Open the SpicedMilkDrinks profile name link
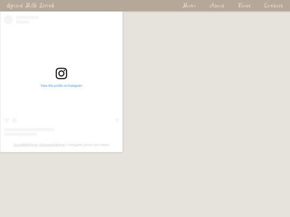 [x=26, y=145]
